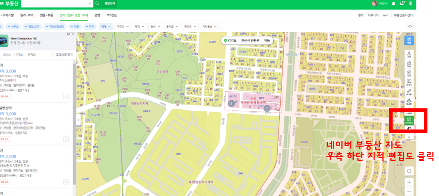The image size is (439, 196).
Task: Open the 경매 link
Action: pyautogui.click(x=360, y=16)
